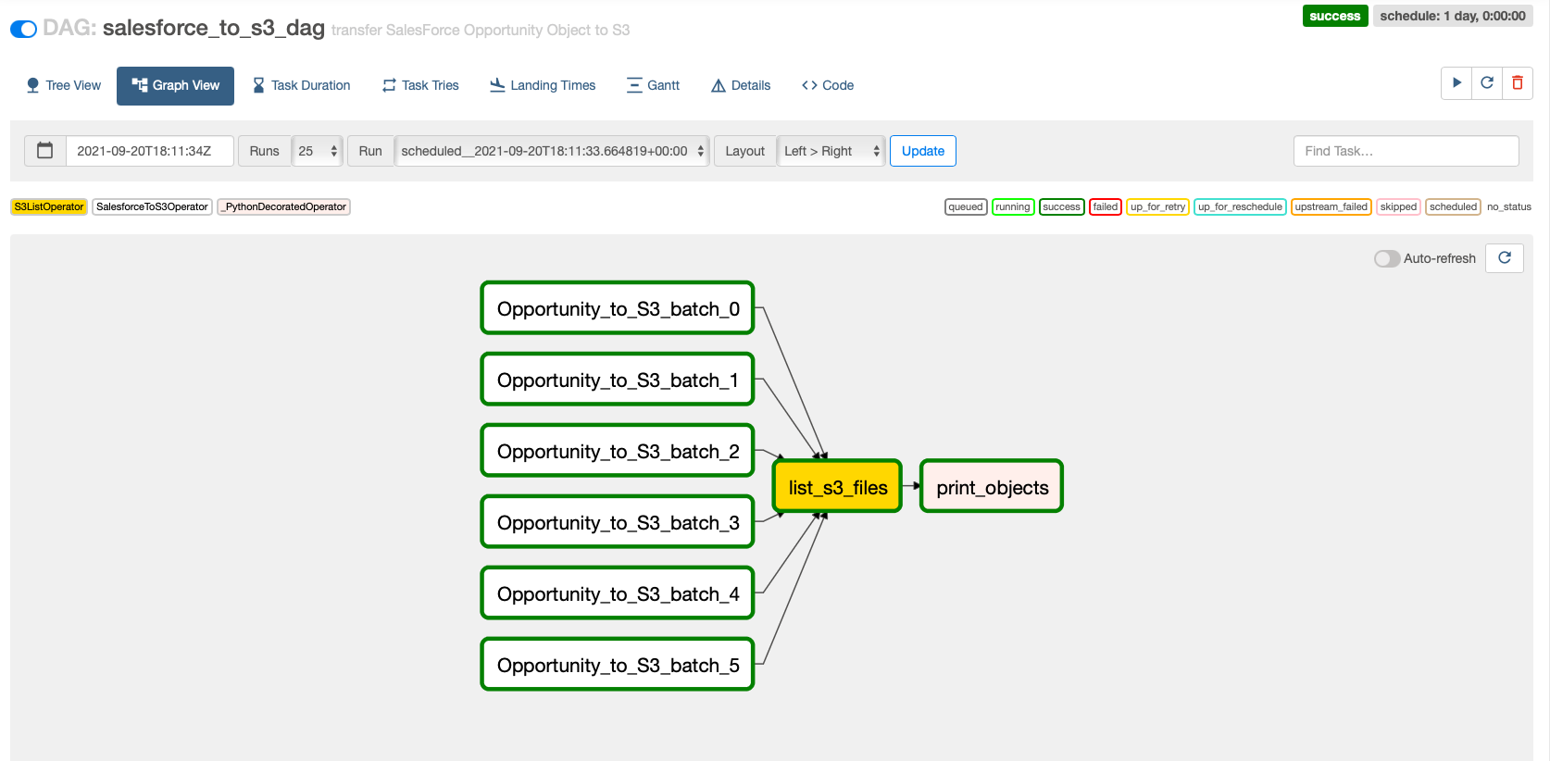Click the yellow S3ListOperator legend swatch
This screenshot has width=1550, height=761.
[49, 206]
